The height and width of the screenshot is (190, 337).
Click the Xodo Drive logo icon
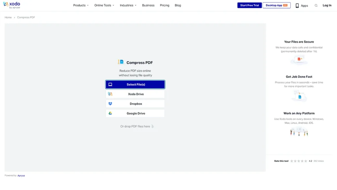coord(110,94)
